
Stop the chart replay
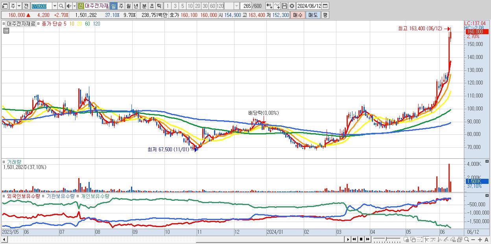click(x=361, y=239)
